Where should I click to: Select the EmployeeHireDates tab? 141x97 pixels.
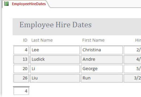click(26, 4)
